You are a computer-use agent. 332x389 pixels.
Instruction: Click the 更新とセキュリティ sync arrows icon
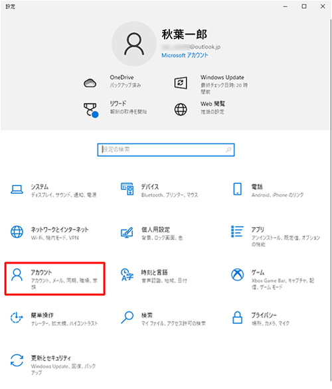coord(17,360)
